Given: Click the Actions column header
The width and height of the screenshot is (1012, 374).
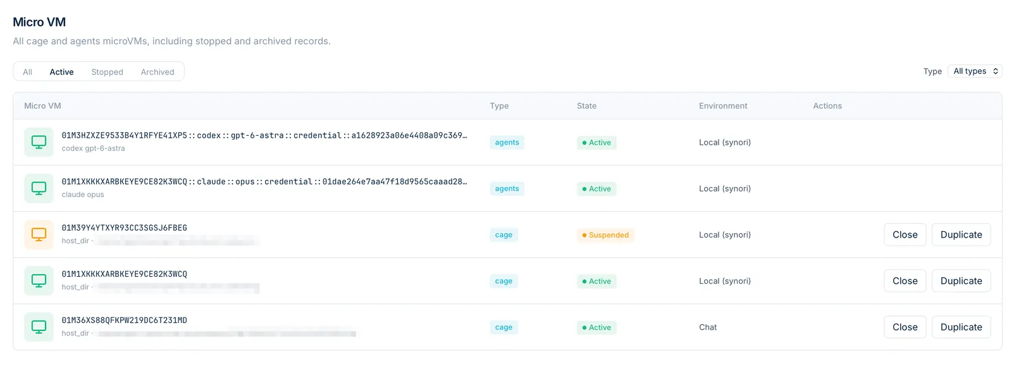Looking at the screenshot, I should click(x=827, y=106).
